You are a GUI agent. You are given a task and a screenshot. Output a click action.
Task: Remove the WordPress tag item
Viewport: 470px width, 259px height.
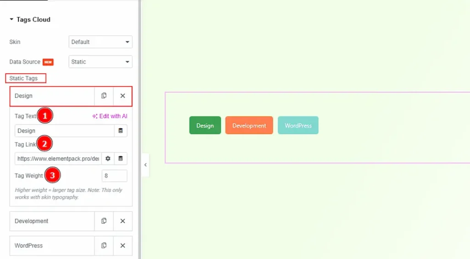point(123,246)
